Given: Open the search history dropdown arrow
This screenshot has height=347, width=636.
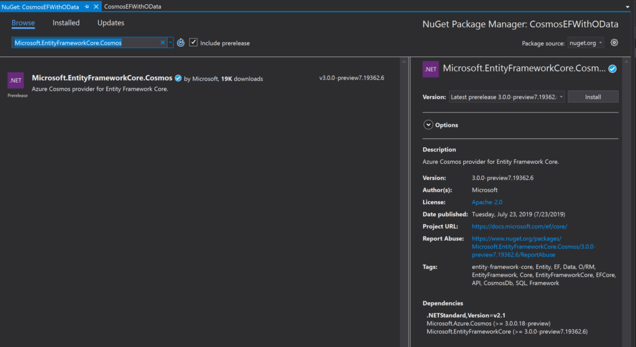Looking at the screenshot, I should 171,43.
